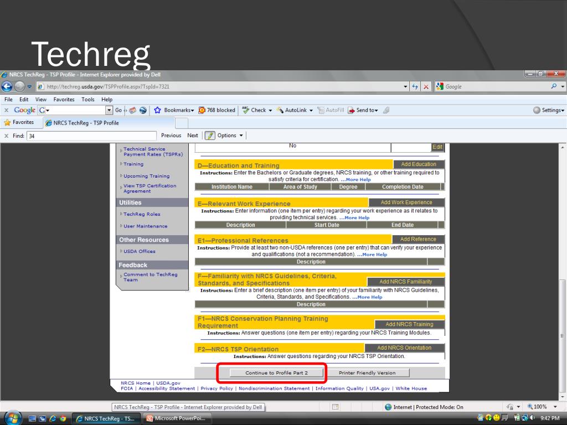567x425 pixels.
Task: Open User Maintenance sidebar link
Action: 146,226
